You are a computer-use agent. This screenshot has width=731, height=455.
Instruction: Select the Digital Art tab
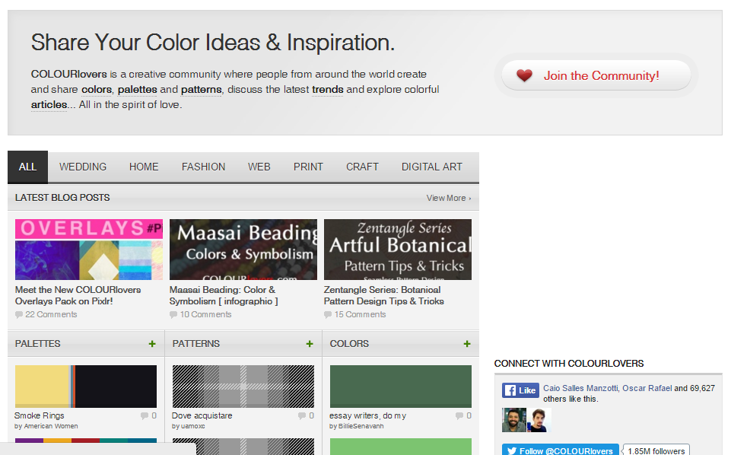pyautogui.click(x=431, y=167)
